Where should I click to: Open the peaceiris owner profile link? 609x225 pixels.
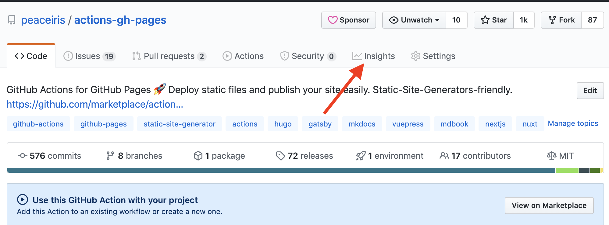43,20
